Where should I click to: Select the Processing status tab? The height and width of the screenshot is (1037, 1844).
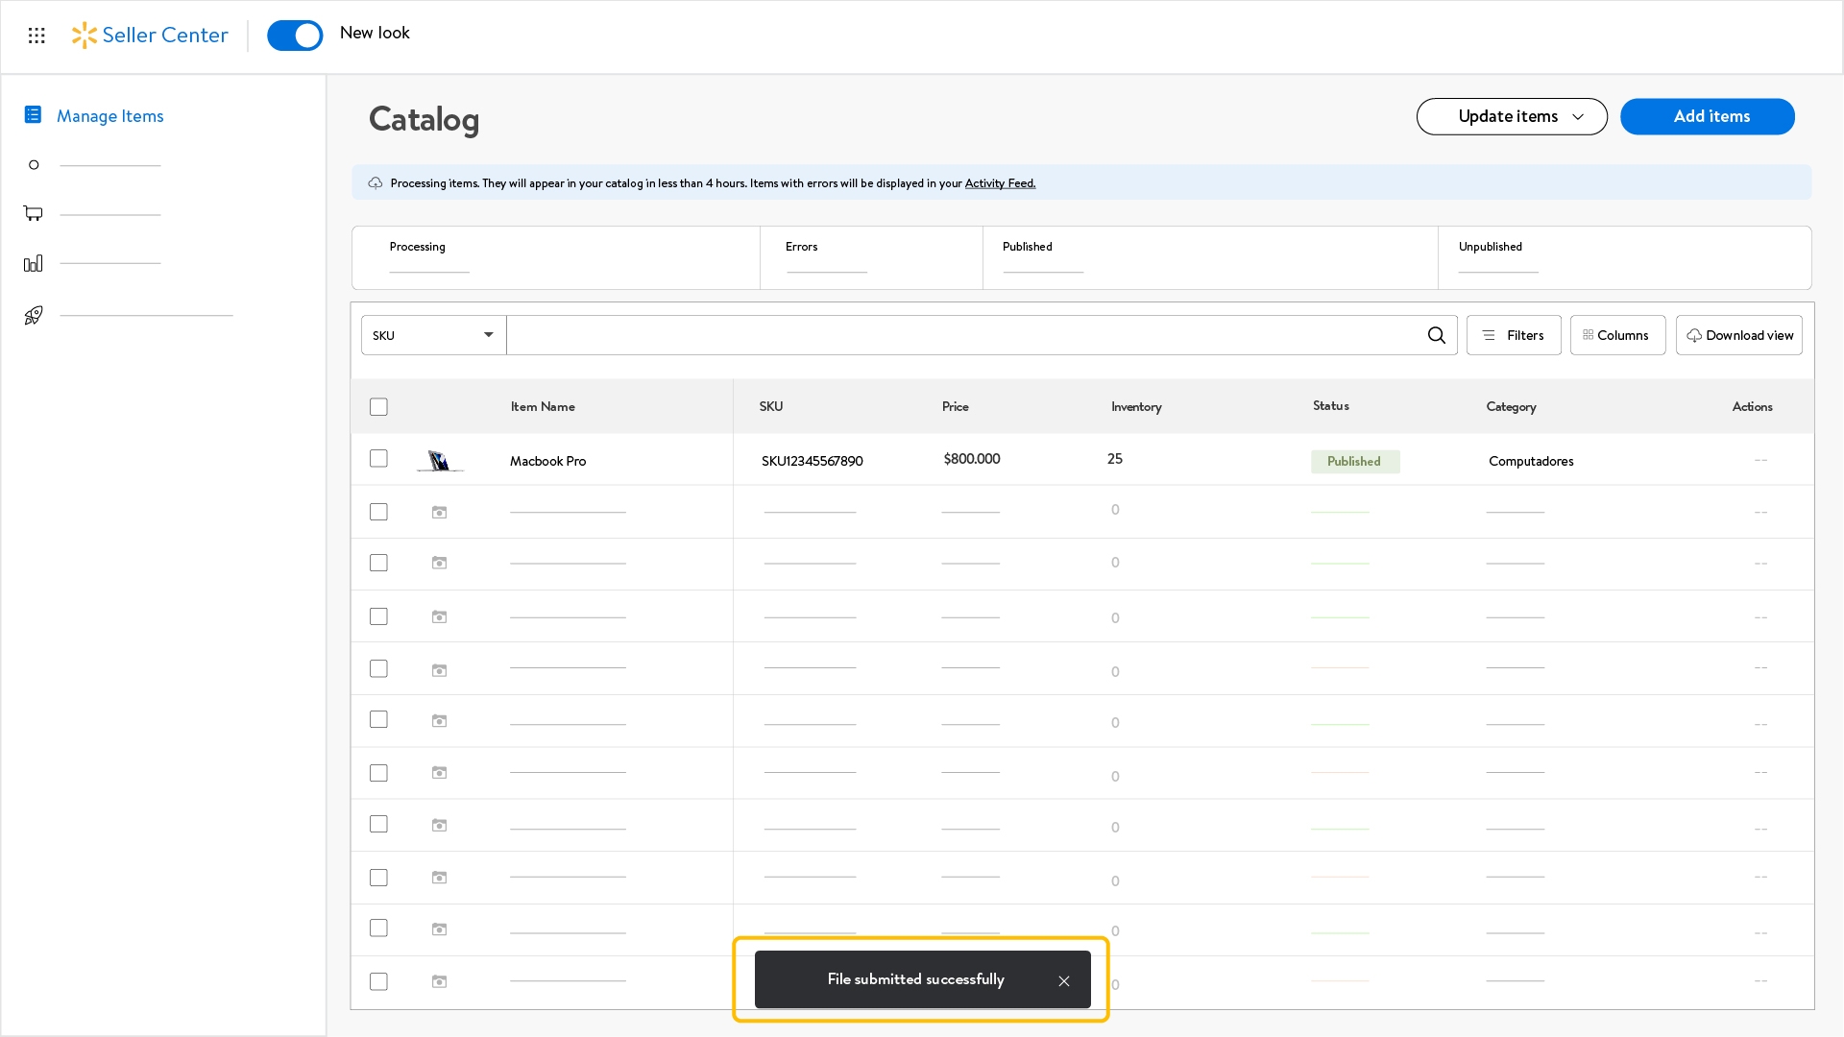pos(556,257)
